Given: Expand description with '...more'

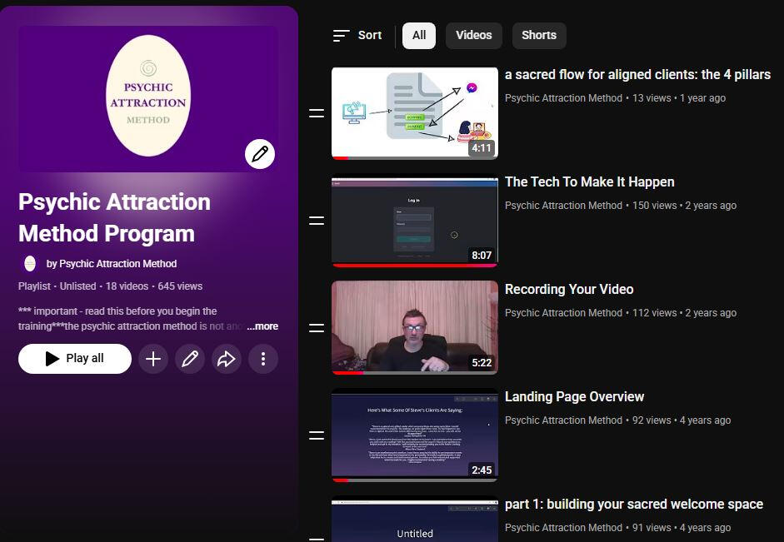Looking at the screenshot, I should point(262,326).
